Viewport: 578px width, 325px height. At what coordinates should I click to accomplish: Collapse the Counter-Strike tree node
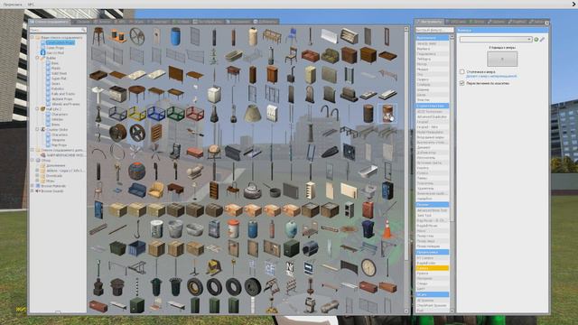[x=37, y=129]
